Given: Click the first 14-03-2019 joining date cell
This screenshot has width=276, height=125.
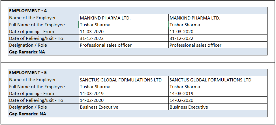Looking at the screenshot, I should [x=123, y=93].
